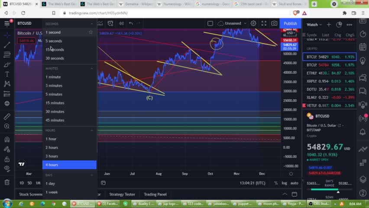Viewport: 369px width, 208px height.
Task: Undo the last chart action
Action: click(131, 23)
